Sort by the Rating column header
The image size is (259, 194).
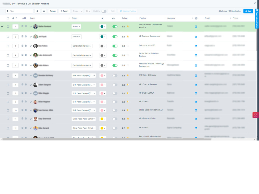point(125,18)
